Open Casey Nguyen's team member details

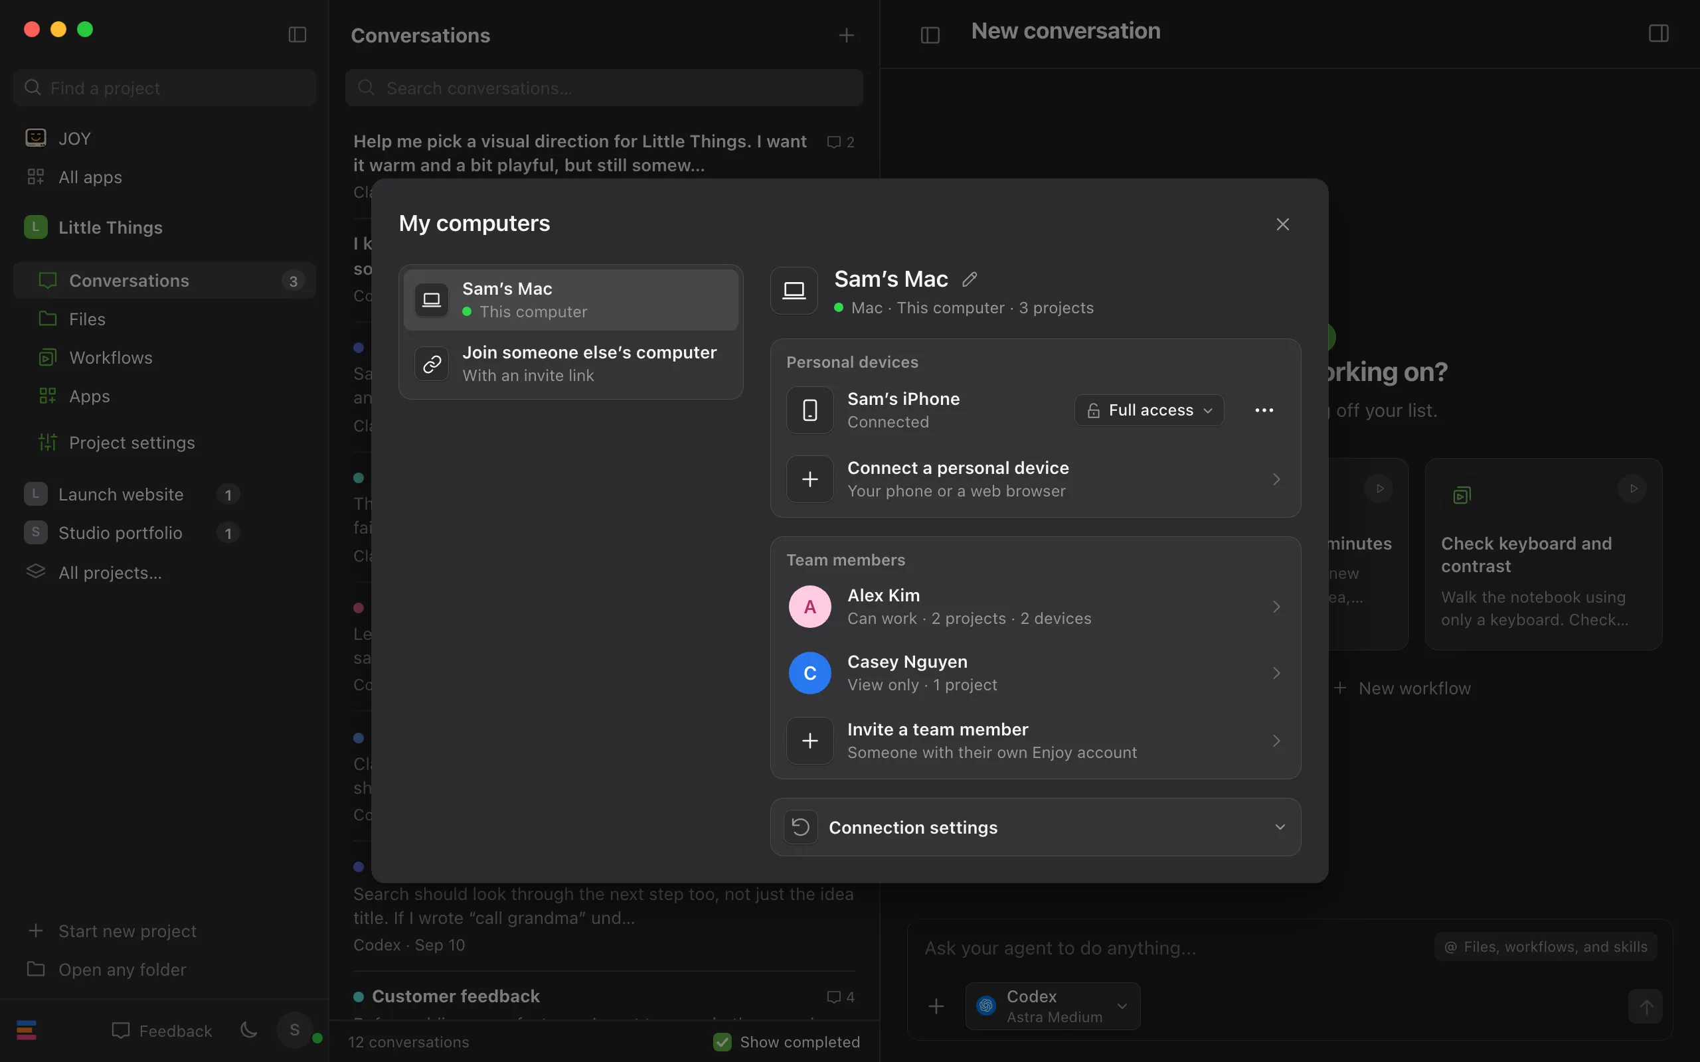[1035, 673]
